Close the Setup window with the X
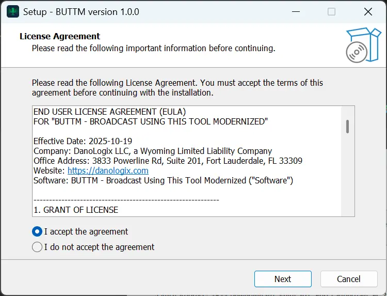The height and width of the screenshot is (296, 387). pos(368,11)
